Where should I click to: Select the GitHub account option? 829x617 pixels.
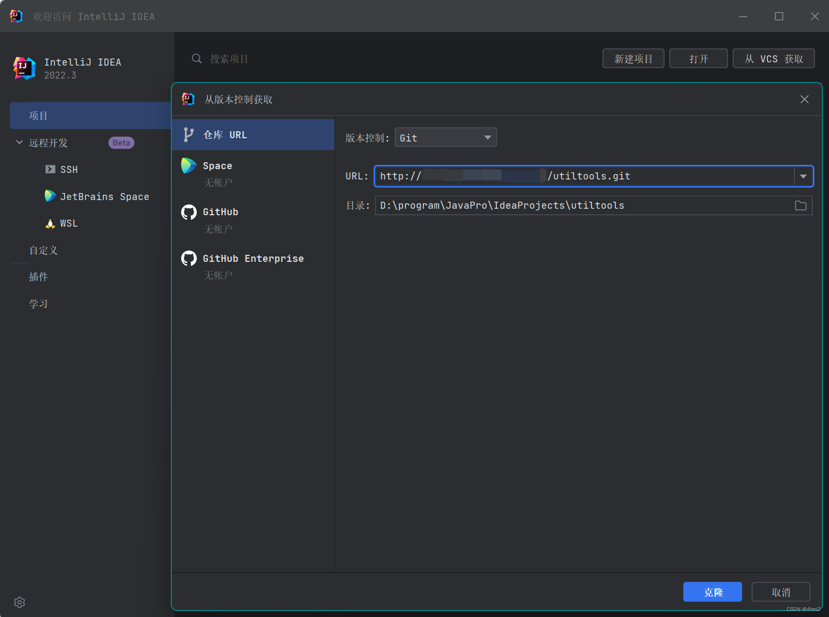[253, 220]
